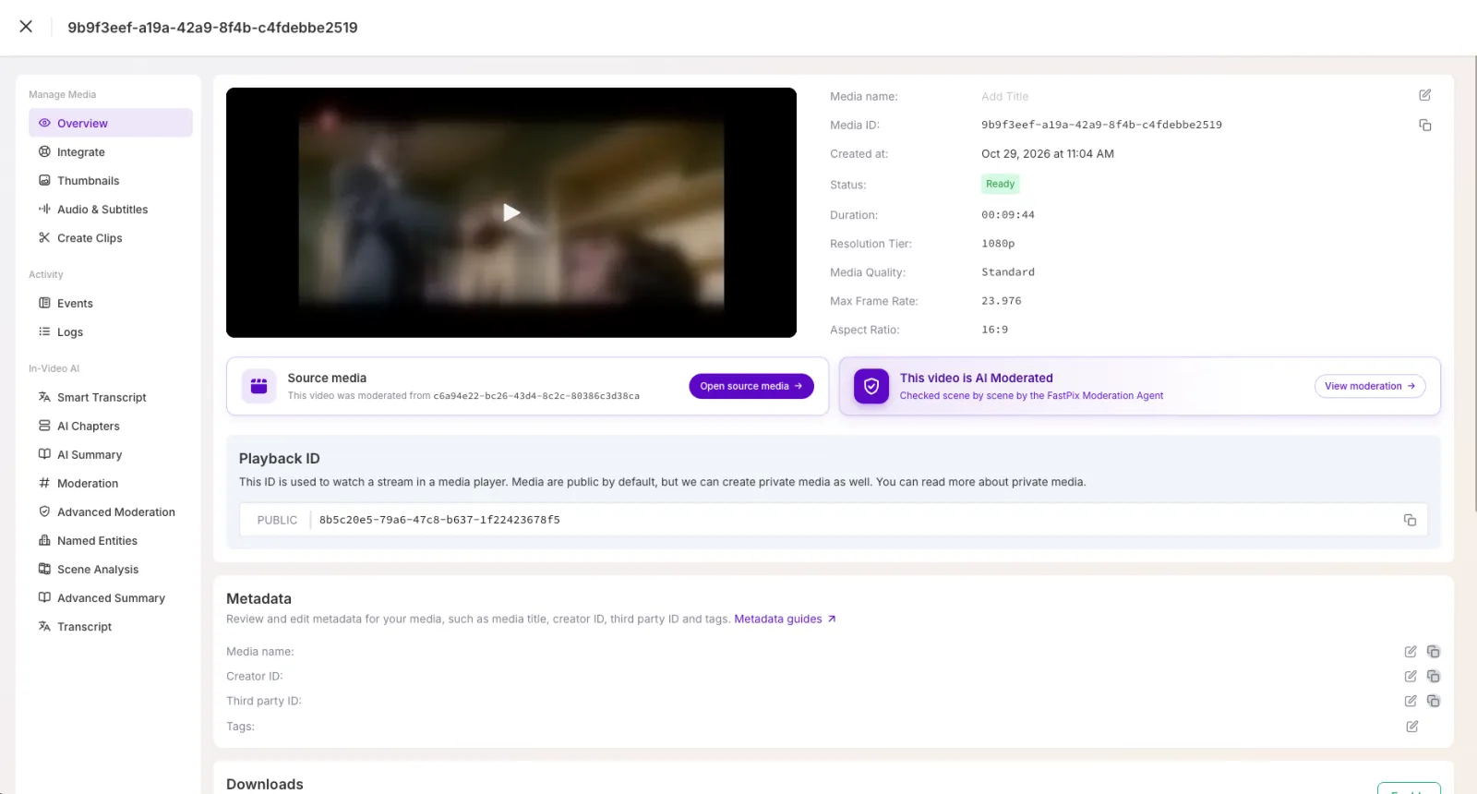The image size is (1477, 794).
Task: Edit the Metadata Media name row
Action: coord(1411,652)
